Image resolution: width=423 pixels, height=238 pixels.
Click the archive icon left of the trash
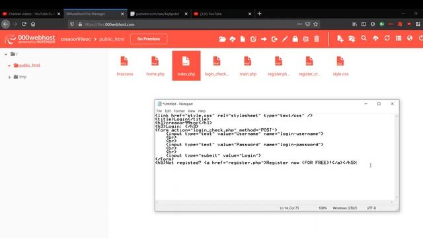point(305,39)
